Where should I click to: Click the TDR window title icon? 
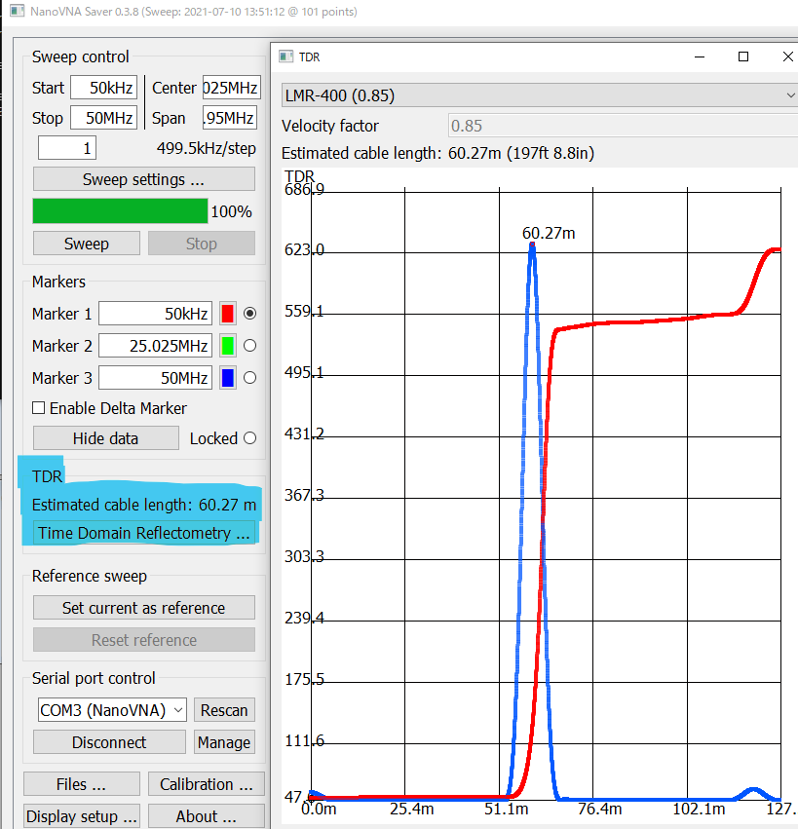[x=286, y=57]
